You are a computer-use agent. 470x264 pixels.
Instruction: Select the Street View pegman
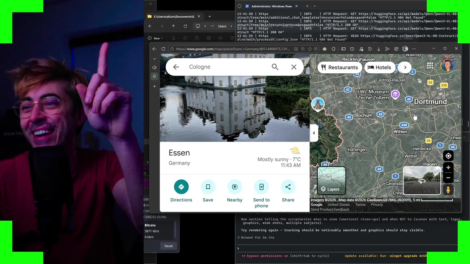[448, 190]
